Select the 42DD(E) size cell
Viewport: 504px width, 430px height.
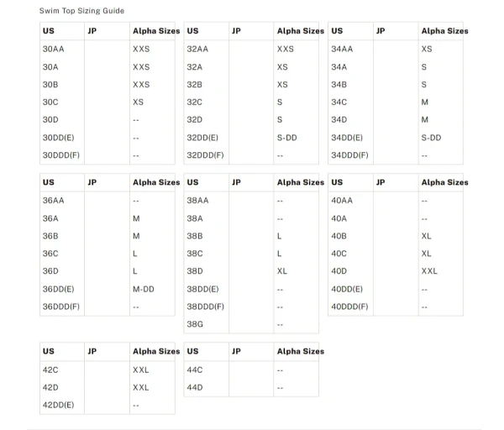(x=58, y=405)
